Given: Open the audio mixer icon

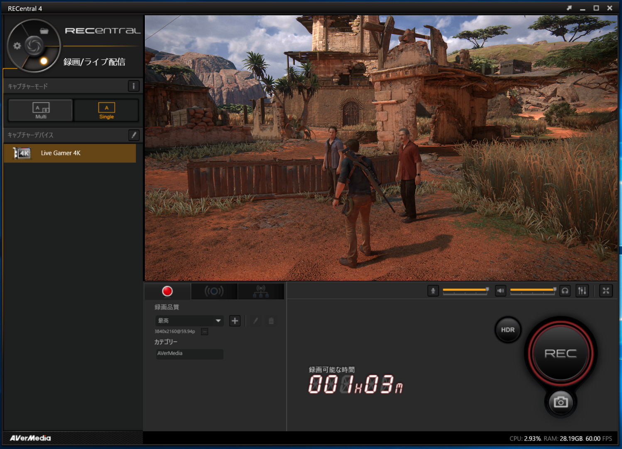Looking at the screenshot, I should coord(582,291).
